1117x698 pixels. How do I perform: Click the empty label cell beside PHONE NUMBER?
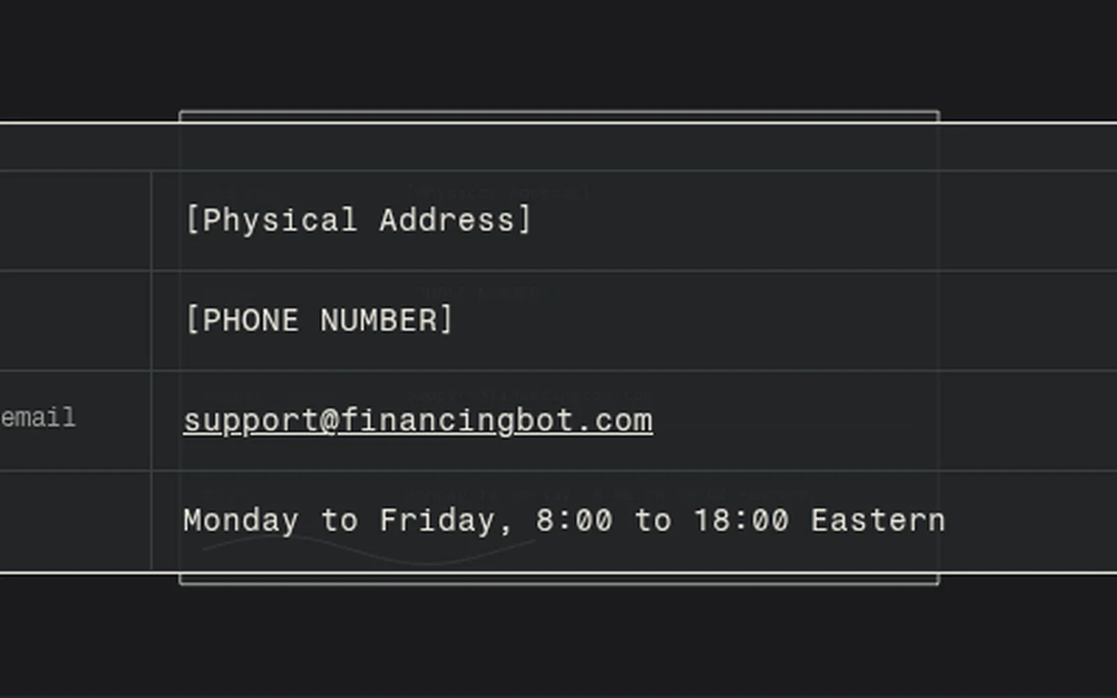click(75, 321)
